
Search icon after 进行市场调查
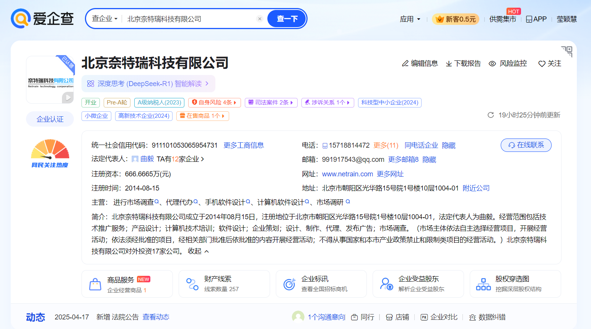(157, 202)
